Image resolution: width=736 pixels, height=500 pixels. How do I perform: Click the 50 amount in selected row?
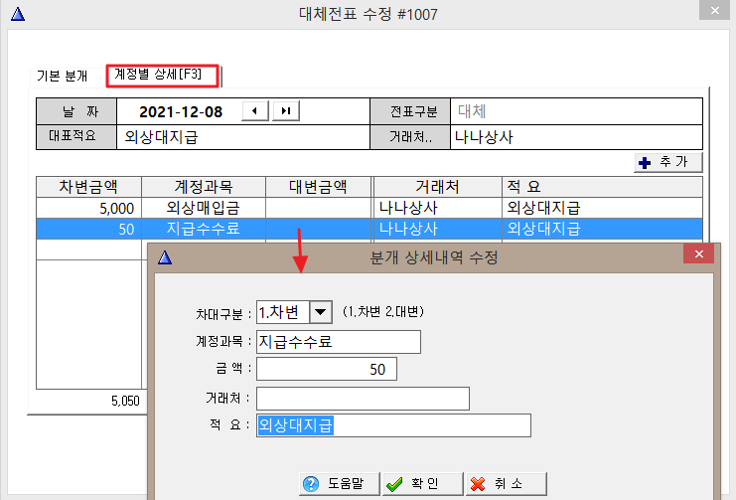tap(88, 229)
